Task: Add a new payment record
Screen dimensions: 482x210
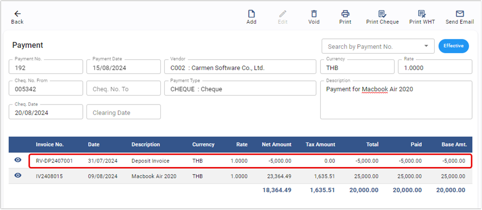Action: point(251,14)
